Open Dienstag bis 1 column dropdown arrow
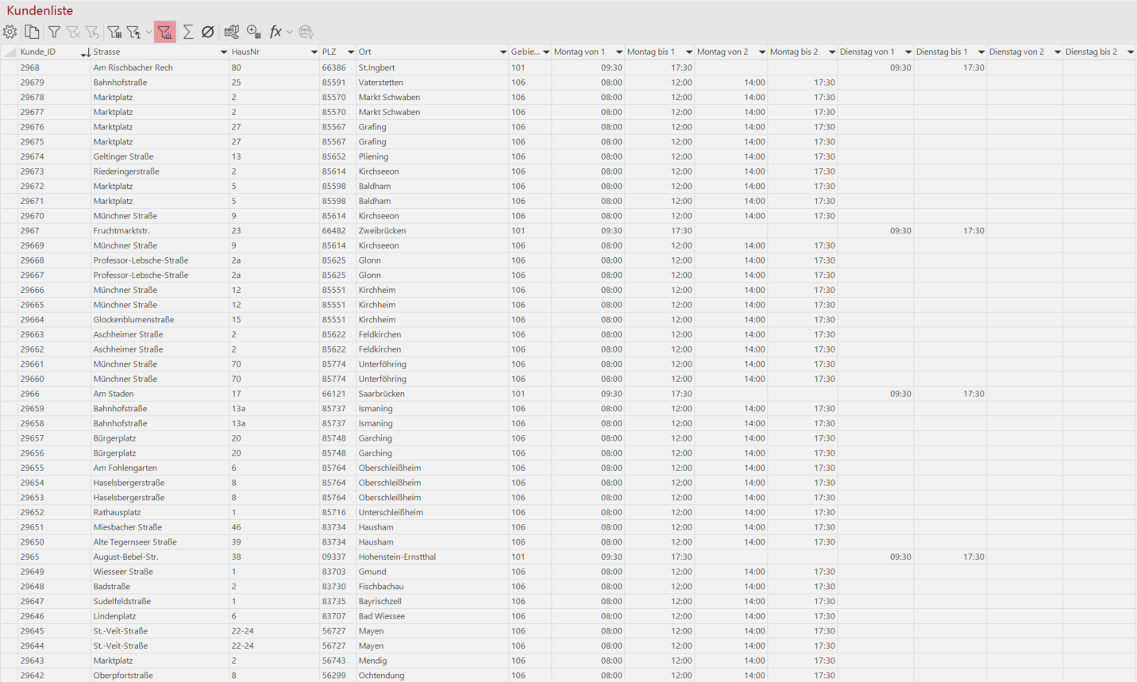Image resolution: width=1137 pixels, height=682 pixels. tap(981, 52)
